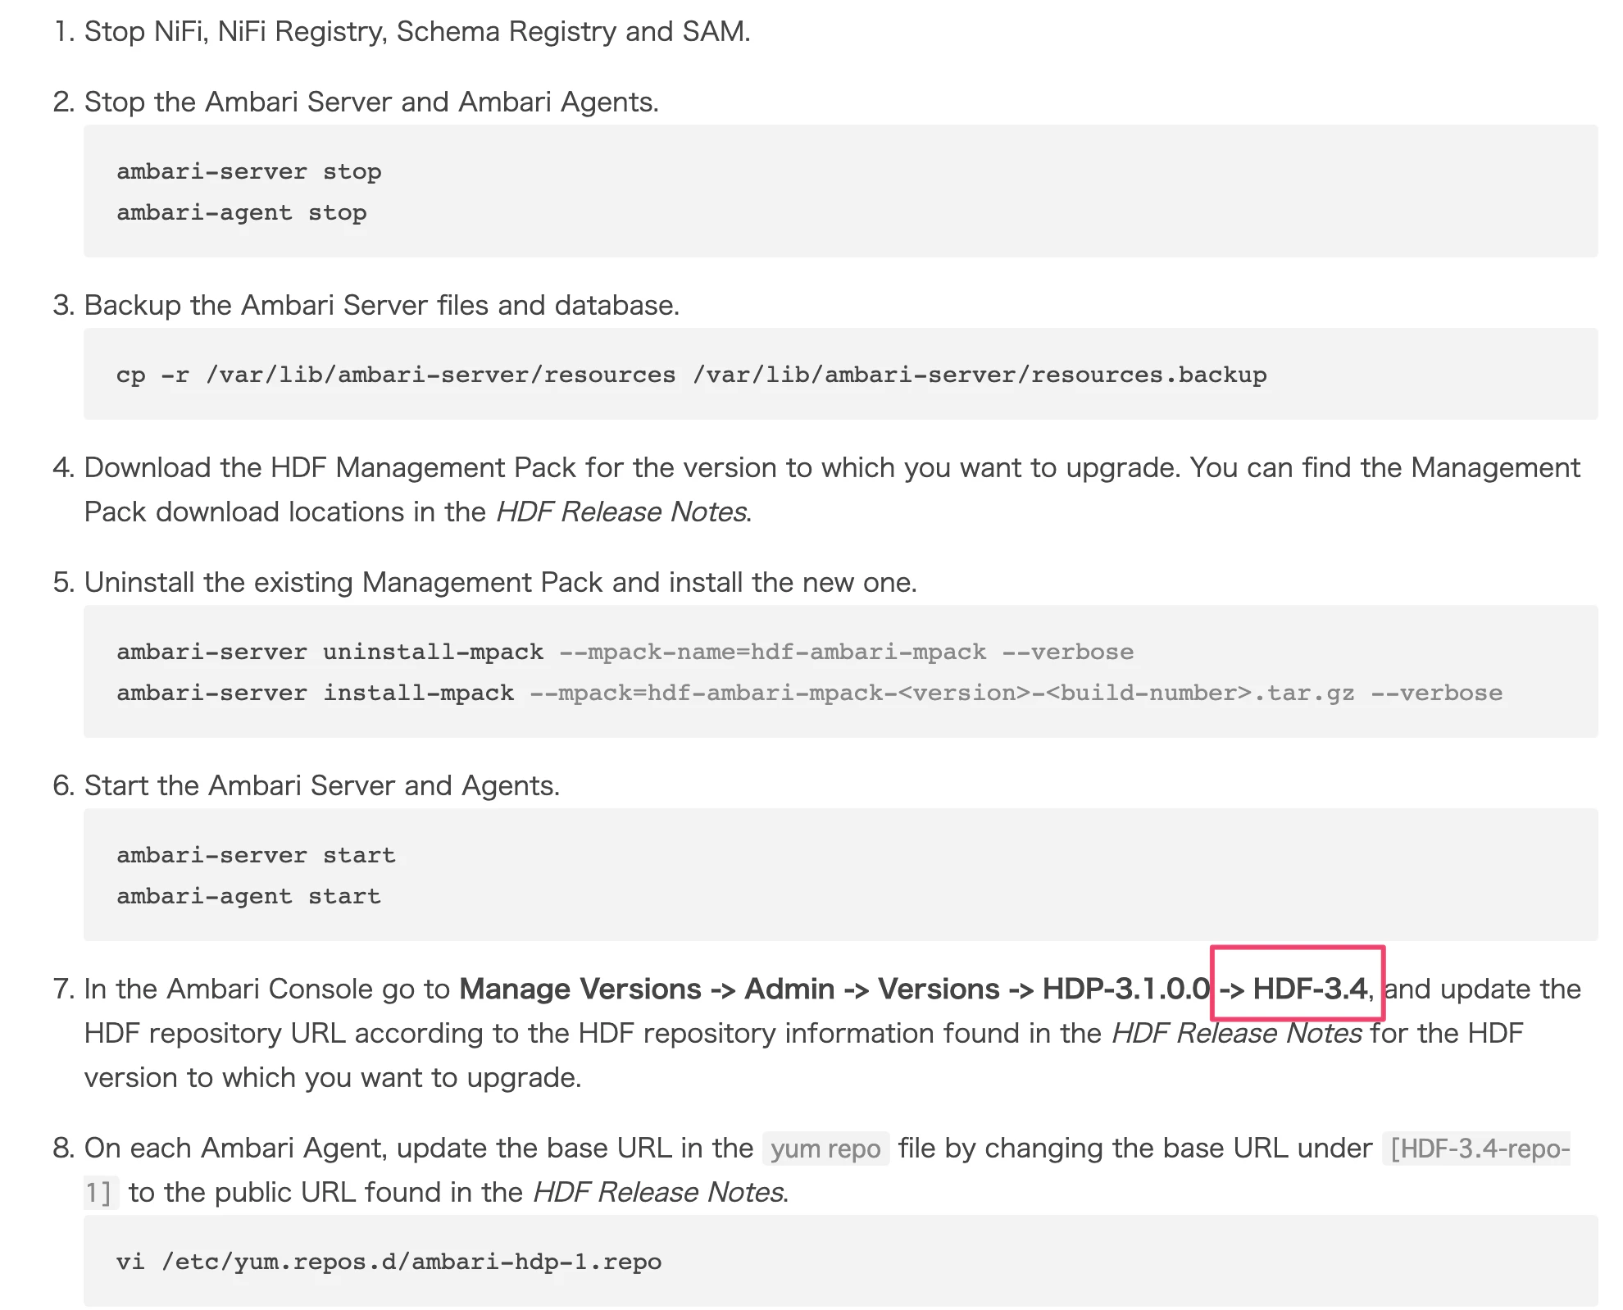Screen dimensions: 1623x1310
Task: Click the first 'HDF Release Notes' italic text in step 4
Action: (x=621, y=512)
